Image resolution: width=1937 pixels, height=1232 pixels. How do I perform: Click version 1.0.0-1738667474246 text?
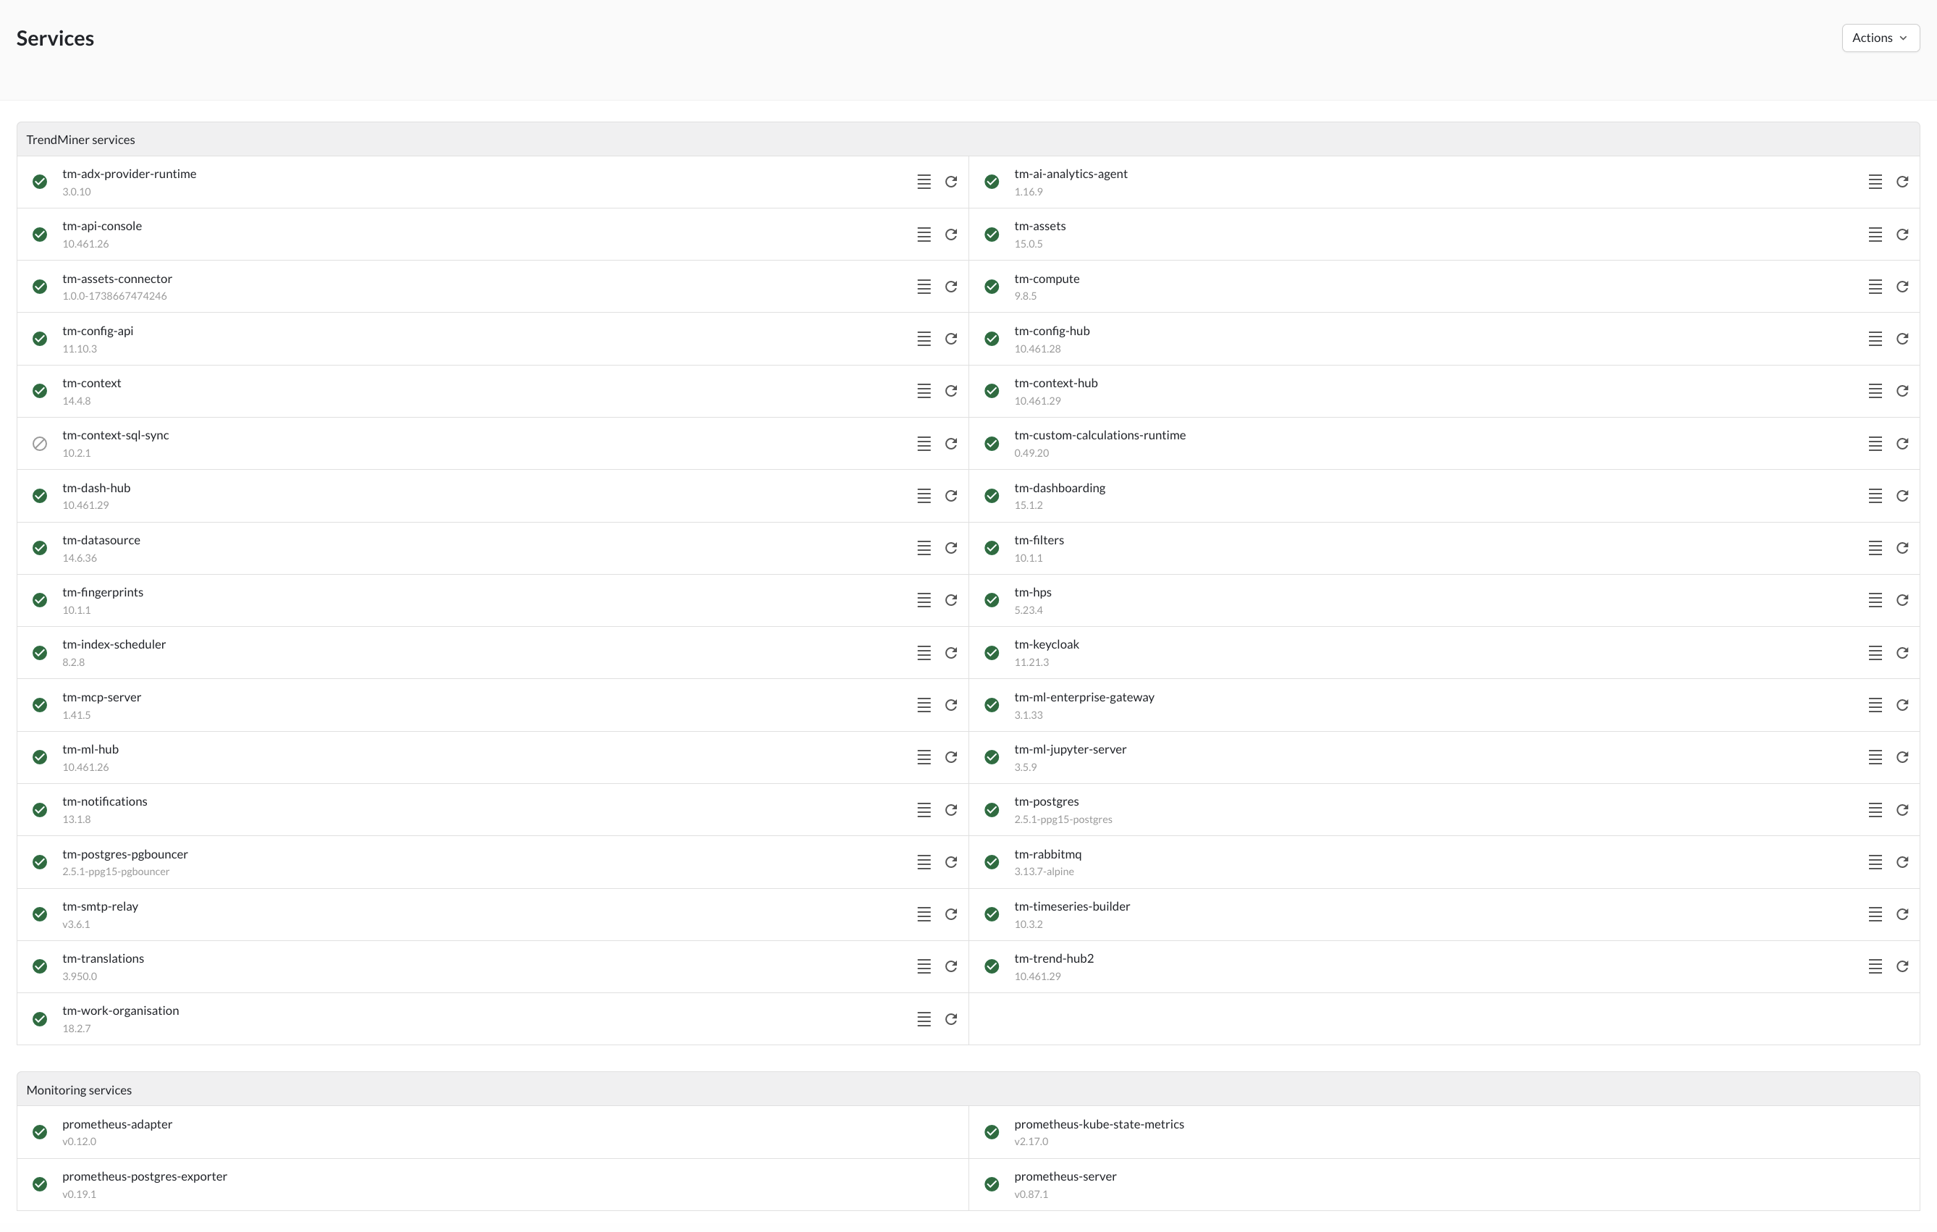point(115,297)
